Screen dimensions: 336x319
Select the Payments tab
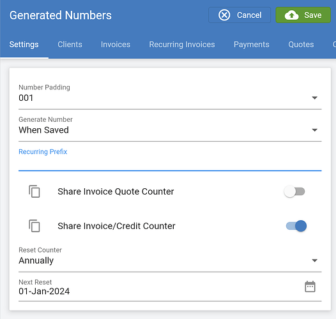click(x=251, y=45)
